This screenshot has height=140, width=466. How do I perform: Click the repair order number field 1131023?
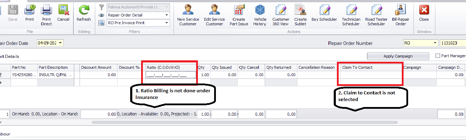click(x=453, y=43)
